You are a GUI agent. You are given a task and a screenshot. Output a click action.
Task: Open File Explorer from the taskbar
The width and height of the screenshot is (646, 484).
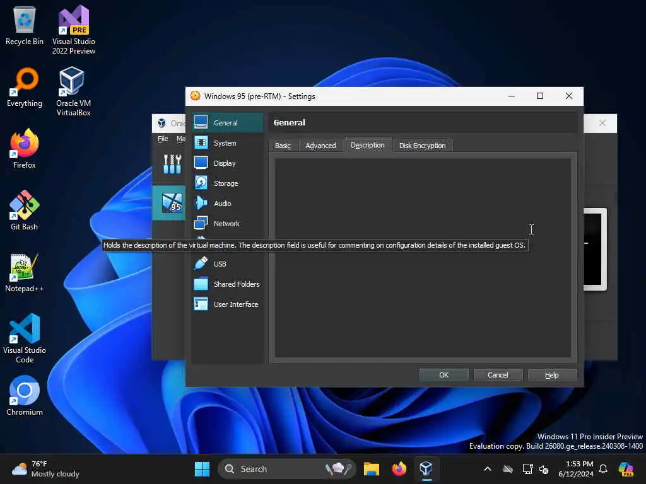[x=371, y=469]
